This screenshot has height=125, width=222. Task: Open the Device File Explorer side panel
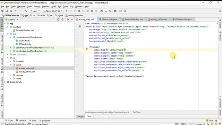220,106
